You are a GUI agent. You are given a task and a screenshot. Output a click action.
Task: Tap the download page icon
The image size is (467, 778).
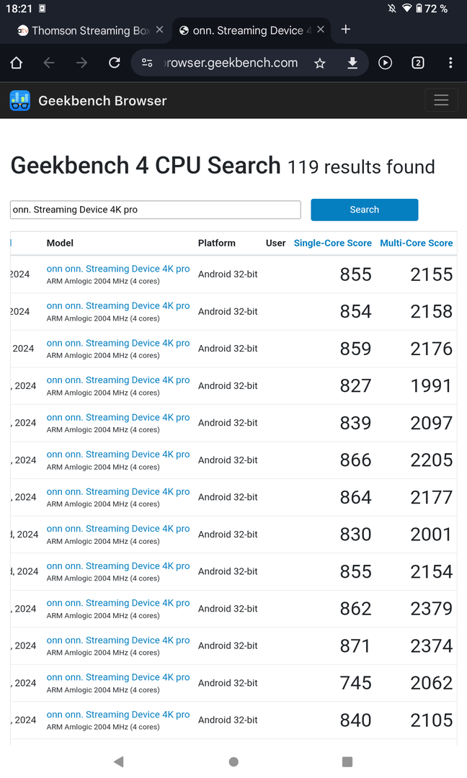pyautogui.click(x=352, y=63)
